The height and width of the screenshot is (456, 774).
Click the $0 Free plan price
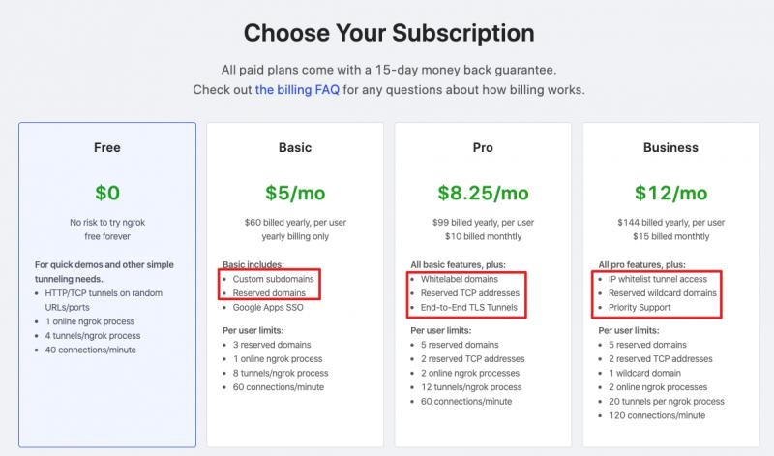(106, 193)
